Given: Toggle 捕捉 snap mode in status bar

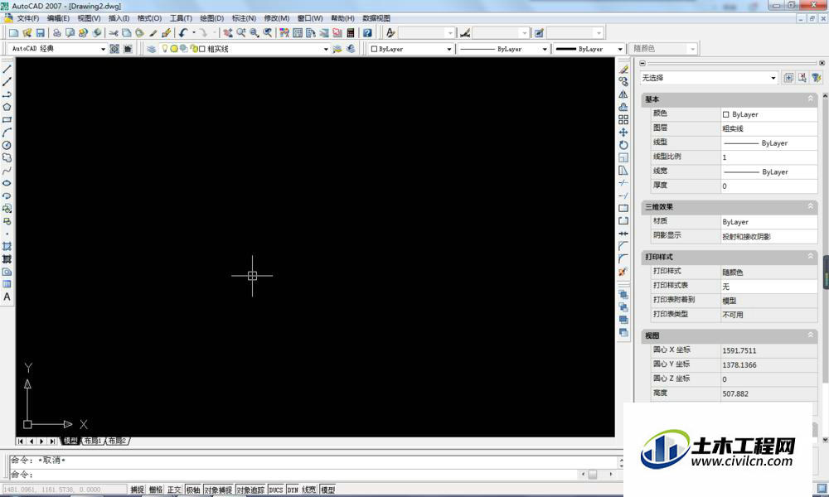Looking at the screenshot, I should pyautogui.click(x=138, y=490).
